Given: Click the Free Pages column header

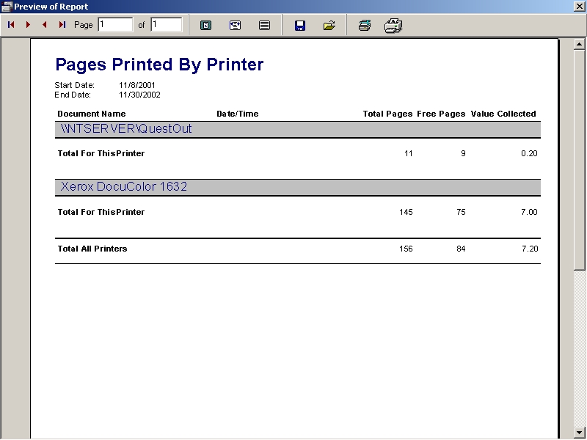Looking at the screenshot, I should pos(442,114).
